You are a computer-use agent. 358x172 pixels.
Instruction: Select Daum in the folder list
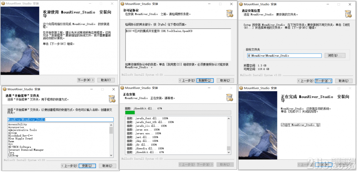[11, 141]
